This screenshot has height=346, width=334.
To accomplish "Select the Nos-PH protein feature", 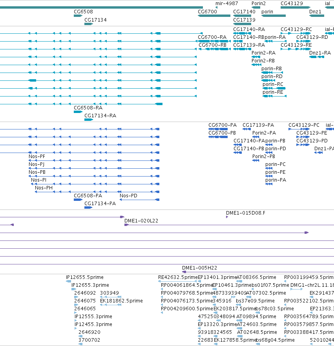I will pos(97,192).
